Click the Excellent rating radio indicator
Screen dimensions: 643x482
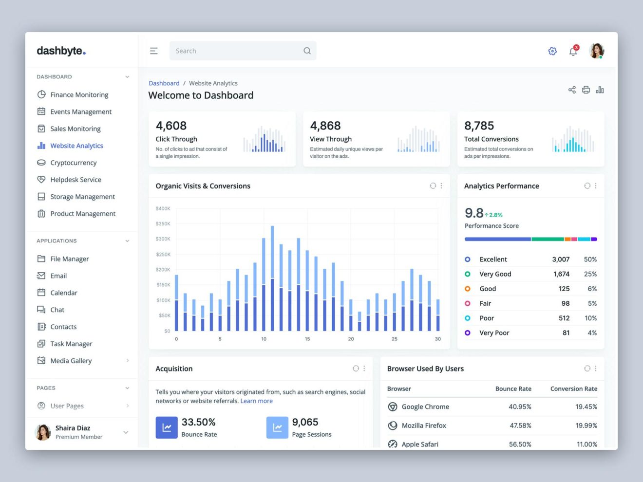(x=468, y=259)
